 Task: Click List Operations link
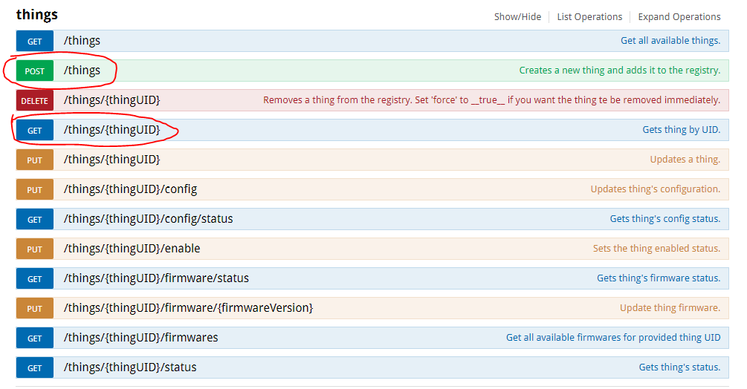tap(589, 17)
